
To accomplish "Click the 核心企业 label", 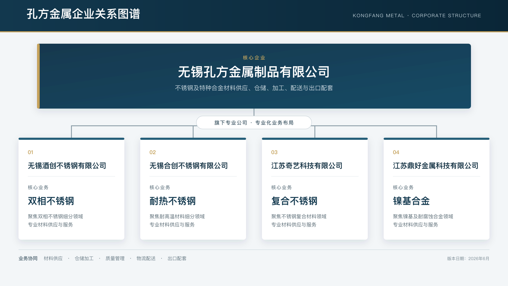I will pyautogui.click(x=254, y=58).
